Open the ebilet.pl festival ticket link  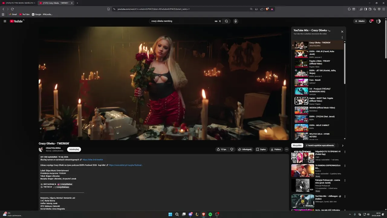click(125, 165)
